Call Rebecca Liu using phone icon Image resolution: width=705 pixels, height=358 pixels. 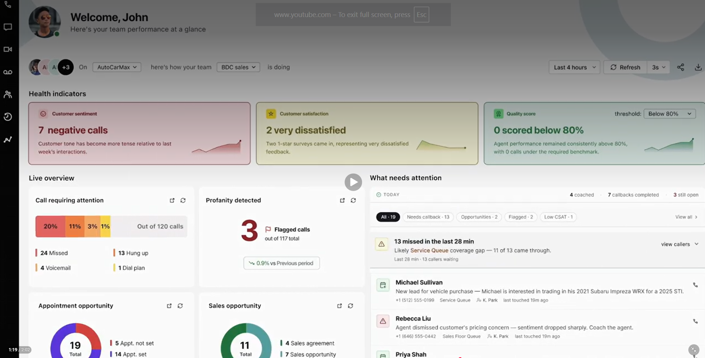point(695,321)
